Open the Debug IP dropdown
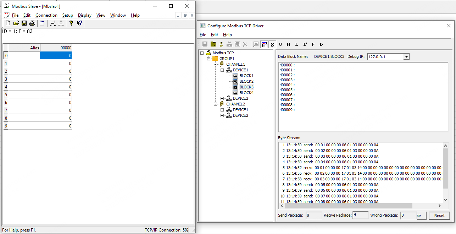 (x=406, y=57)
